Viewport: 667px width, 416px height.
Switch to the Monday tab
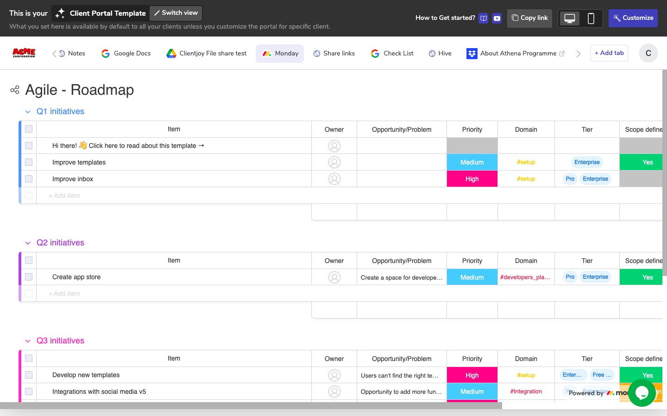pos(280,53)
